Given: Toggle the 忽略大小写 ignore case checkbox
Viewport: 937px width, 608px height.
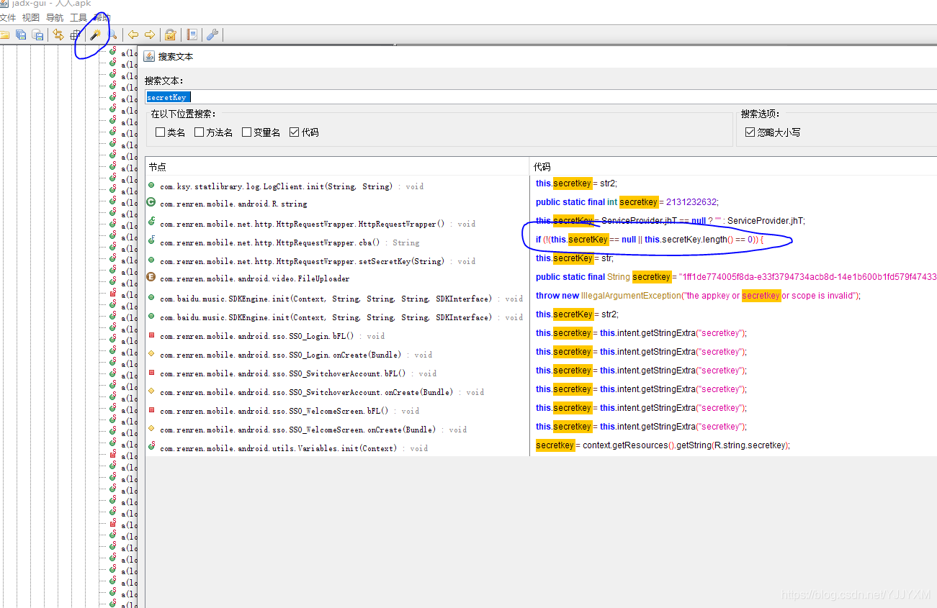Looking at the screenshot, I should coord(750,132).
